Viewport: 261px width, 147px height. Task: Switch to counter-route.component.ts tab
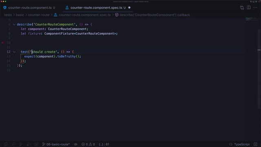pyautogui.click(x=30, y=8)
